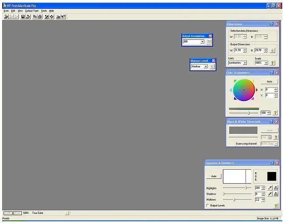
Task: Pick the Highlights eyedropper tool
Action: coord(270,188)
